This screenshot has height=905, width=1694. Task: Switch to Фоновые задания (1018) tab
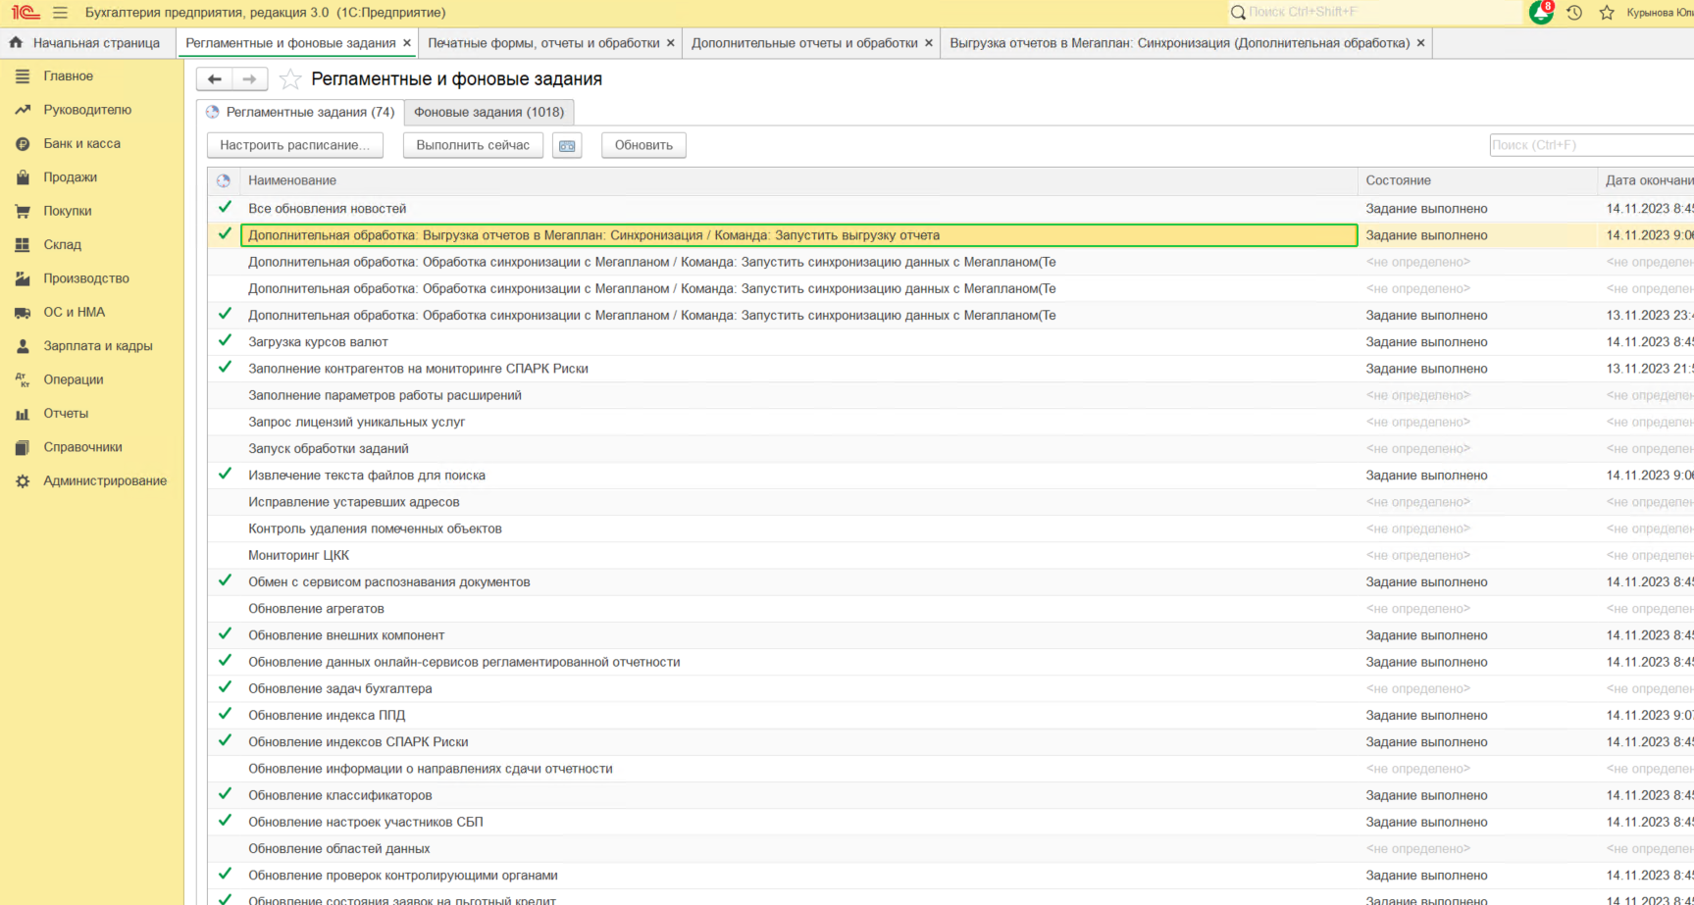click(x=488, y=112)
